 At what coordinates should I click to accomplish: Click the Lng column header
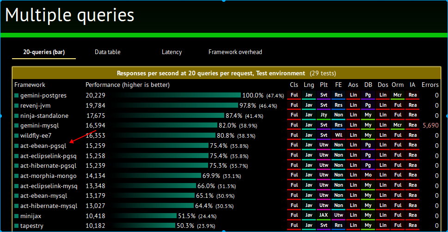pyautogui.click(x=308, y=85)
